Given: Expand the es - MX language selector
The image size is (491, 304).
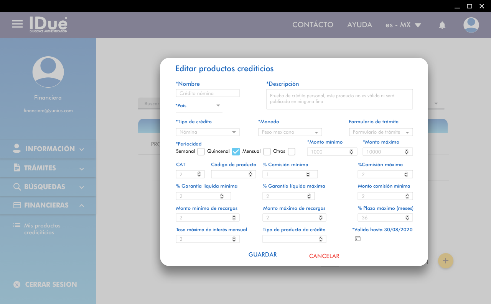Looking at the screenshot, I should 403,25.
